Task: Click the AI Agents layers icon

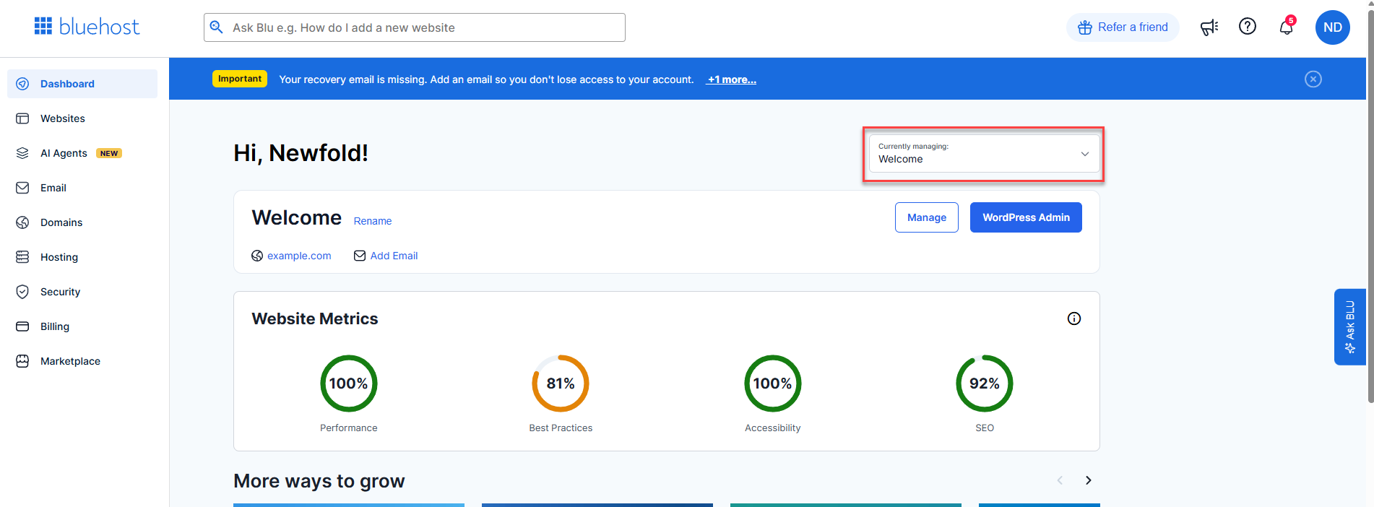Action: pyautogui.click(x=22, y=153)
